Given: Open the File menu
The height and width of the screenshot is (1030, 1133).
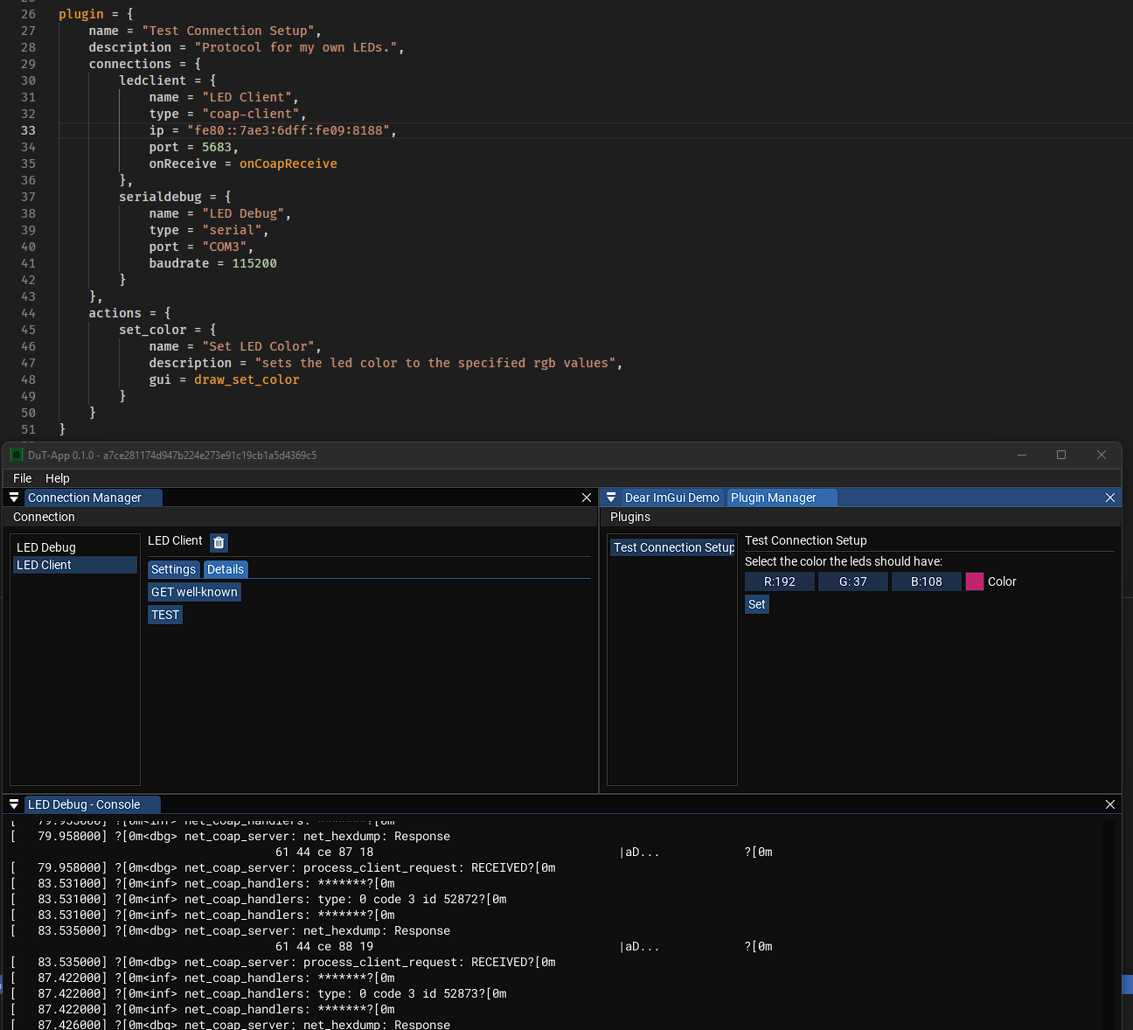Looking at the screenshot, I should tap(23, 478).
